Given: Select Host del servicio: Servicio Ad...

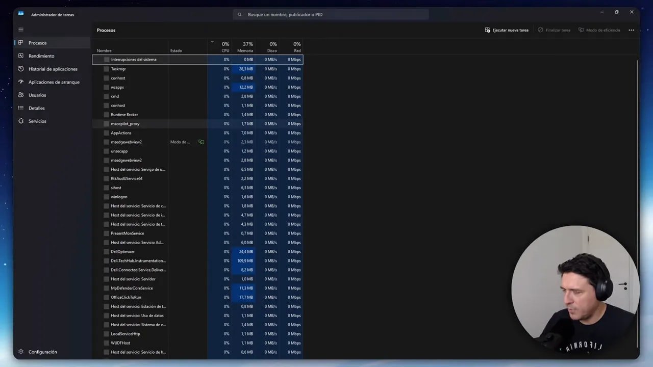Looking at the screenshot, I should [x=197, y=243].
